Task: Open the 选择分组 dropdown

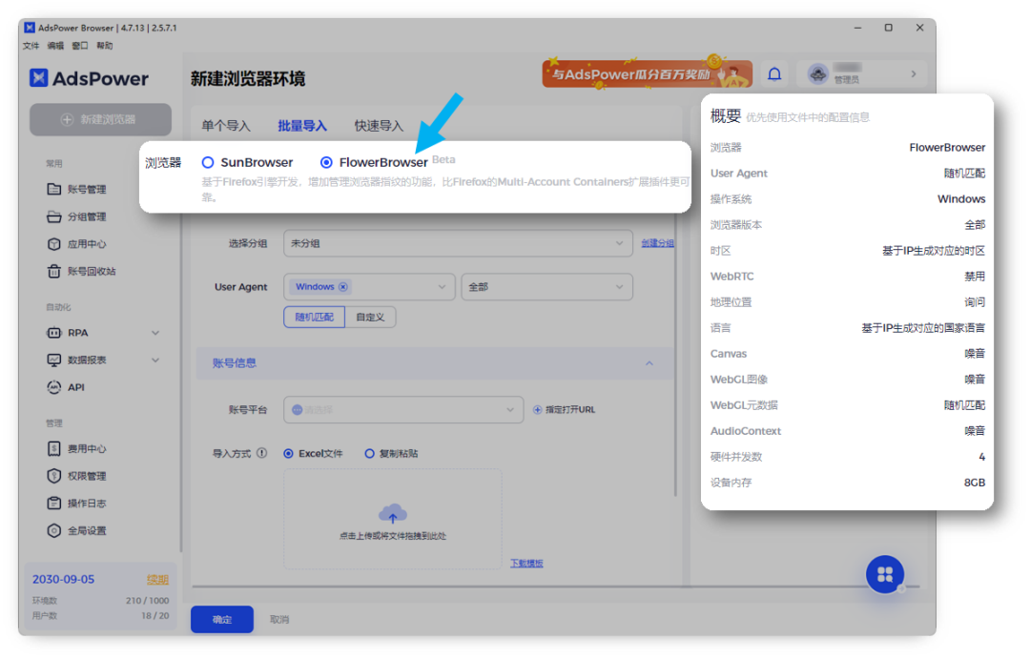Action: pos(458,243)
